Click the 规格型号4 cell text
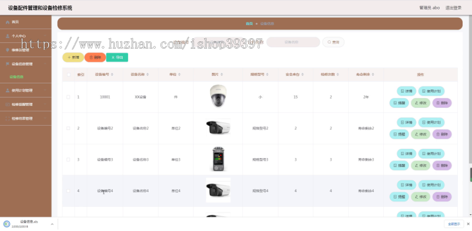The image size is (472, 231). click(260, 191)
